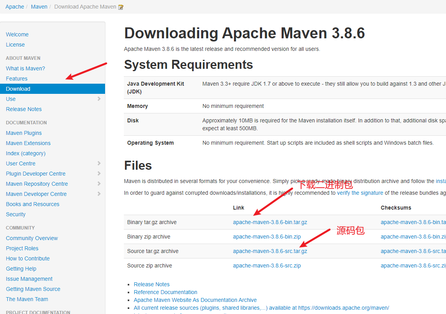Open Maven Developer Centre link
Image resolution: width=446 pixels, height=314 pixels.
pyautogui.click(x=36, y=194)
